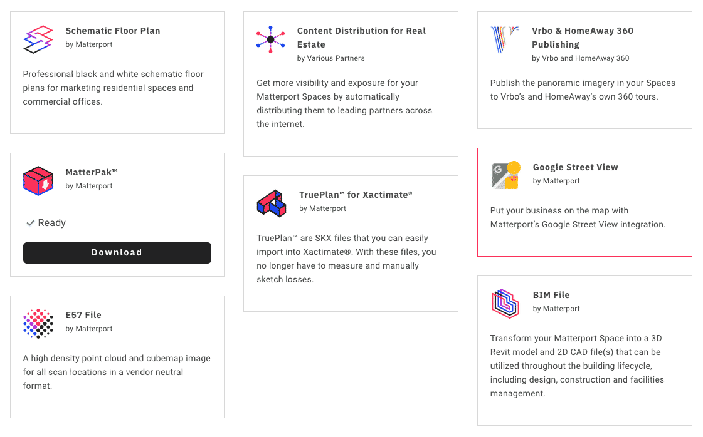
Task: Click the MatterPak red box icon
Action: click(38, 181)
